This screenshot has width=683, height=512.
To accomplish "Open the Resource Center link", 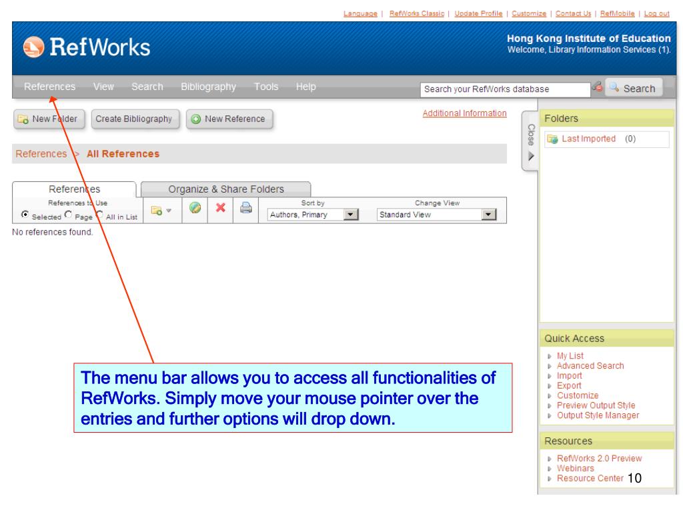I will [x=590, y=478].
